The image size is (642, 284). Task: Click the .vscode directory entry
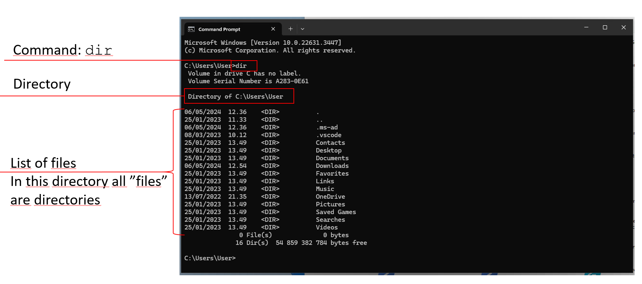[x=329, y=135]
